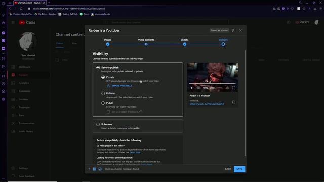Open the instant Premiere help icon
Image resolution: width=324 pixels, height=182 pixels.
tap(141, 112)
